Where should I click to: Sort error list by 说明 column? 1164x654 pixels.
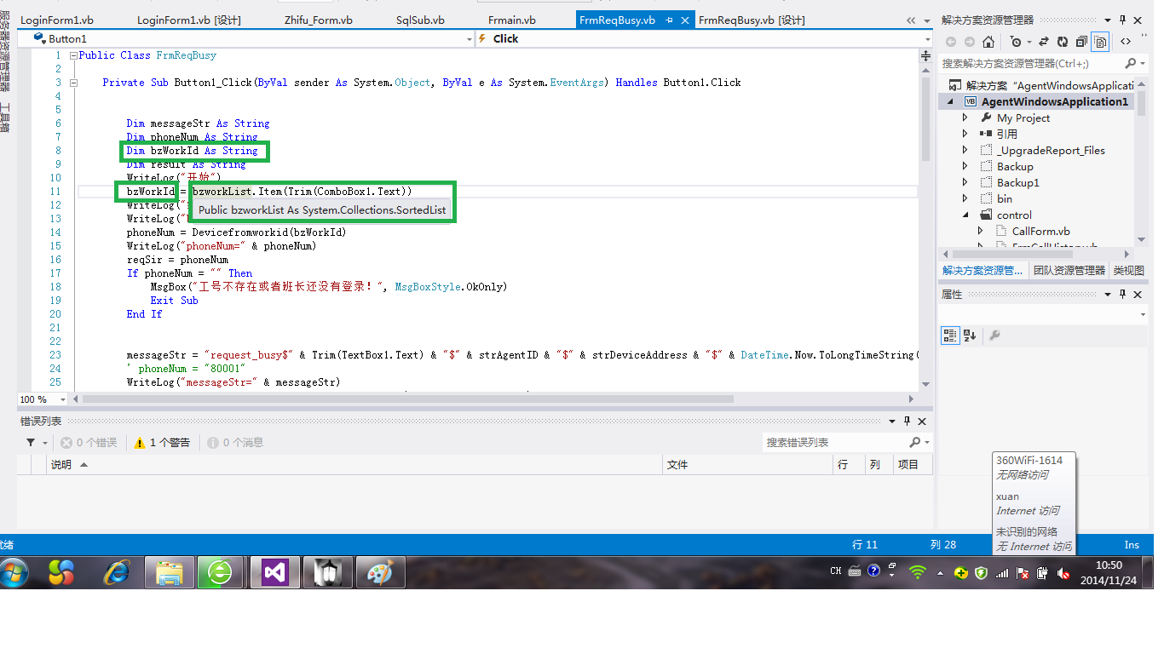[x=355, y=465]
